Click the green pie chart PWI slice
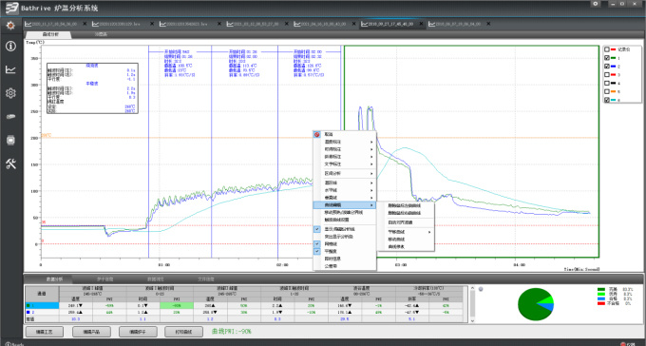Image resolution: width=646 pixels, height=346 pixels. coord(531,305)
